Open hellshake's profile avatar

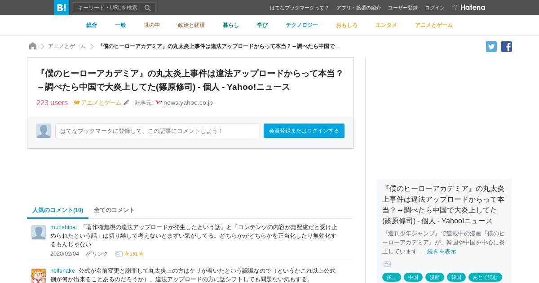(39, 276)
